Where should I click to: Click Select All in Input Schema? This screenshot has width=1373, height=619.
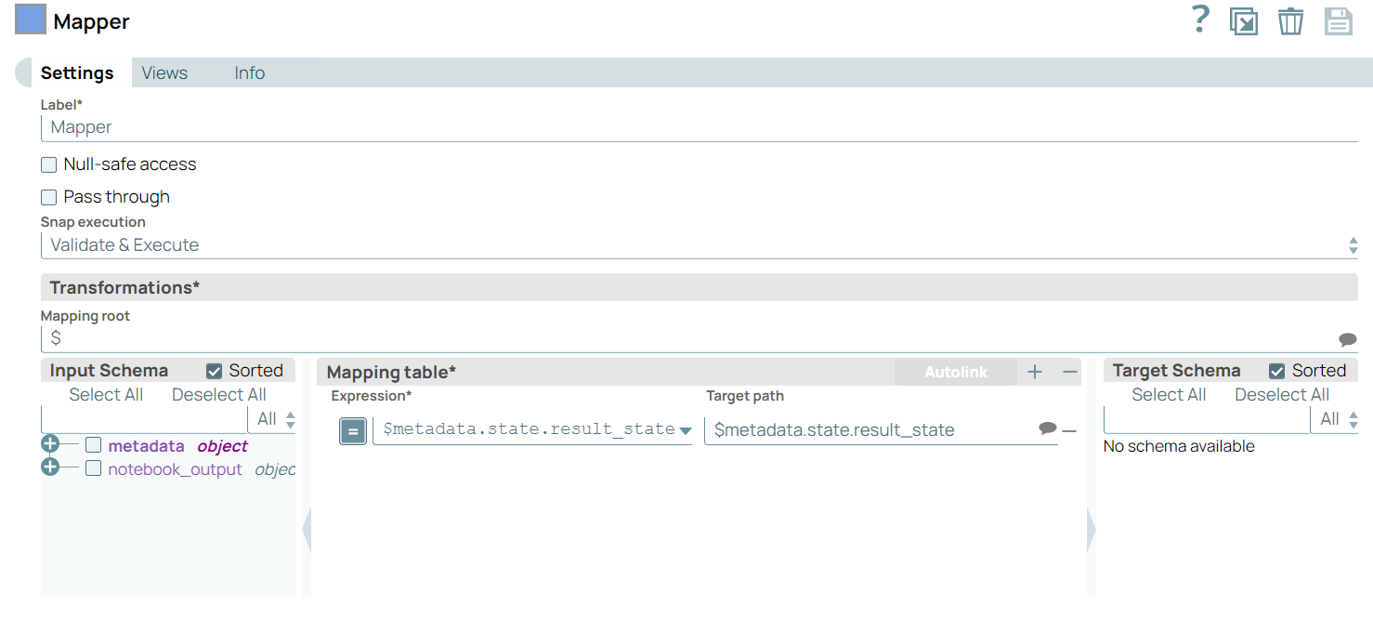pyautogui.click(x=106, y=395)
